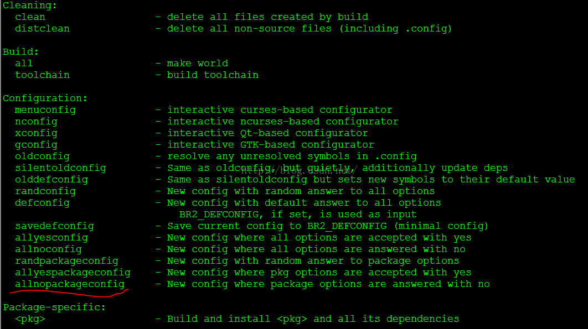The image size is (588, 329).
Task: Click 'New config with default answer to all options'
Action: click(304, 203)
